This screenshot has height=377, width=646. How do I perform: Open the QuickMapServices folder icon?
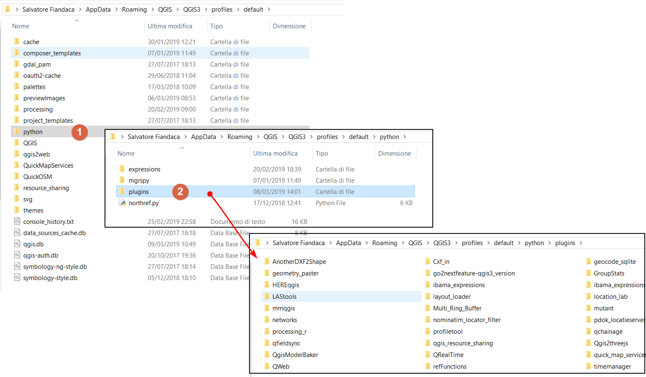click(x=17, y=165)
